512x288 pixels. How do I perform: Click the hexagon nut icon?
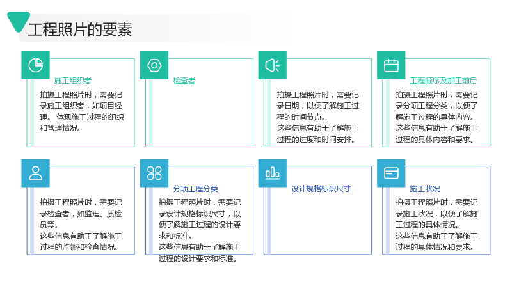coord(154,65)
